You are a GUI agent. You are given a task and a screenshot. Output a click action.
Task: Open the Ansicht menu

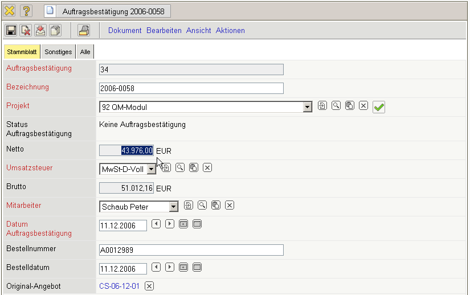198,31
